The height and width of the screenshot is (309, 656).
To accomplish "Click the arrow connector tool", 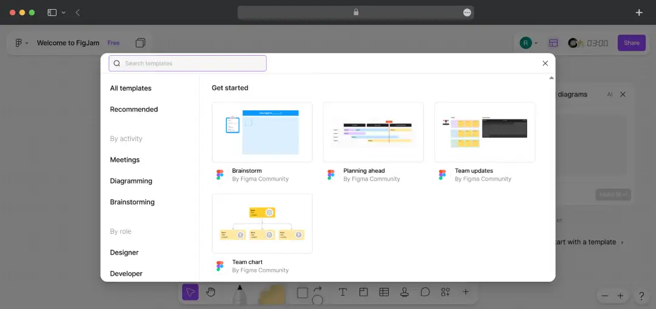I will 318,288.
